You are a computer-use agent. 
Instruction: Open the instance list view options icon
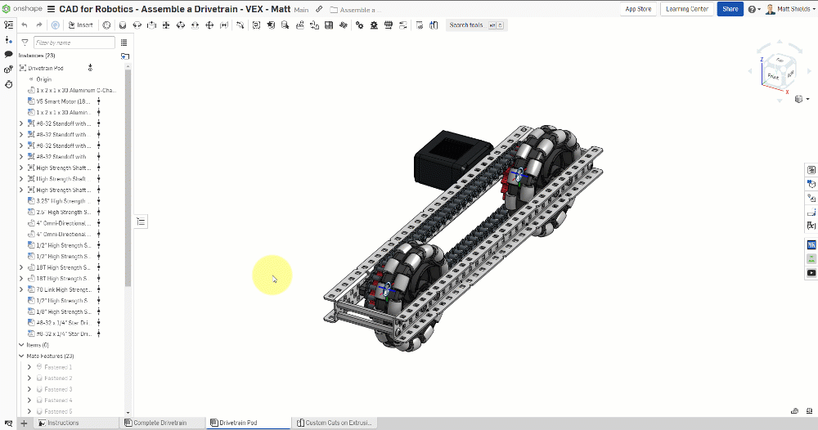[124, 43]
